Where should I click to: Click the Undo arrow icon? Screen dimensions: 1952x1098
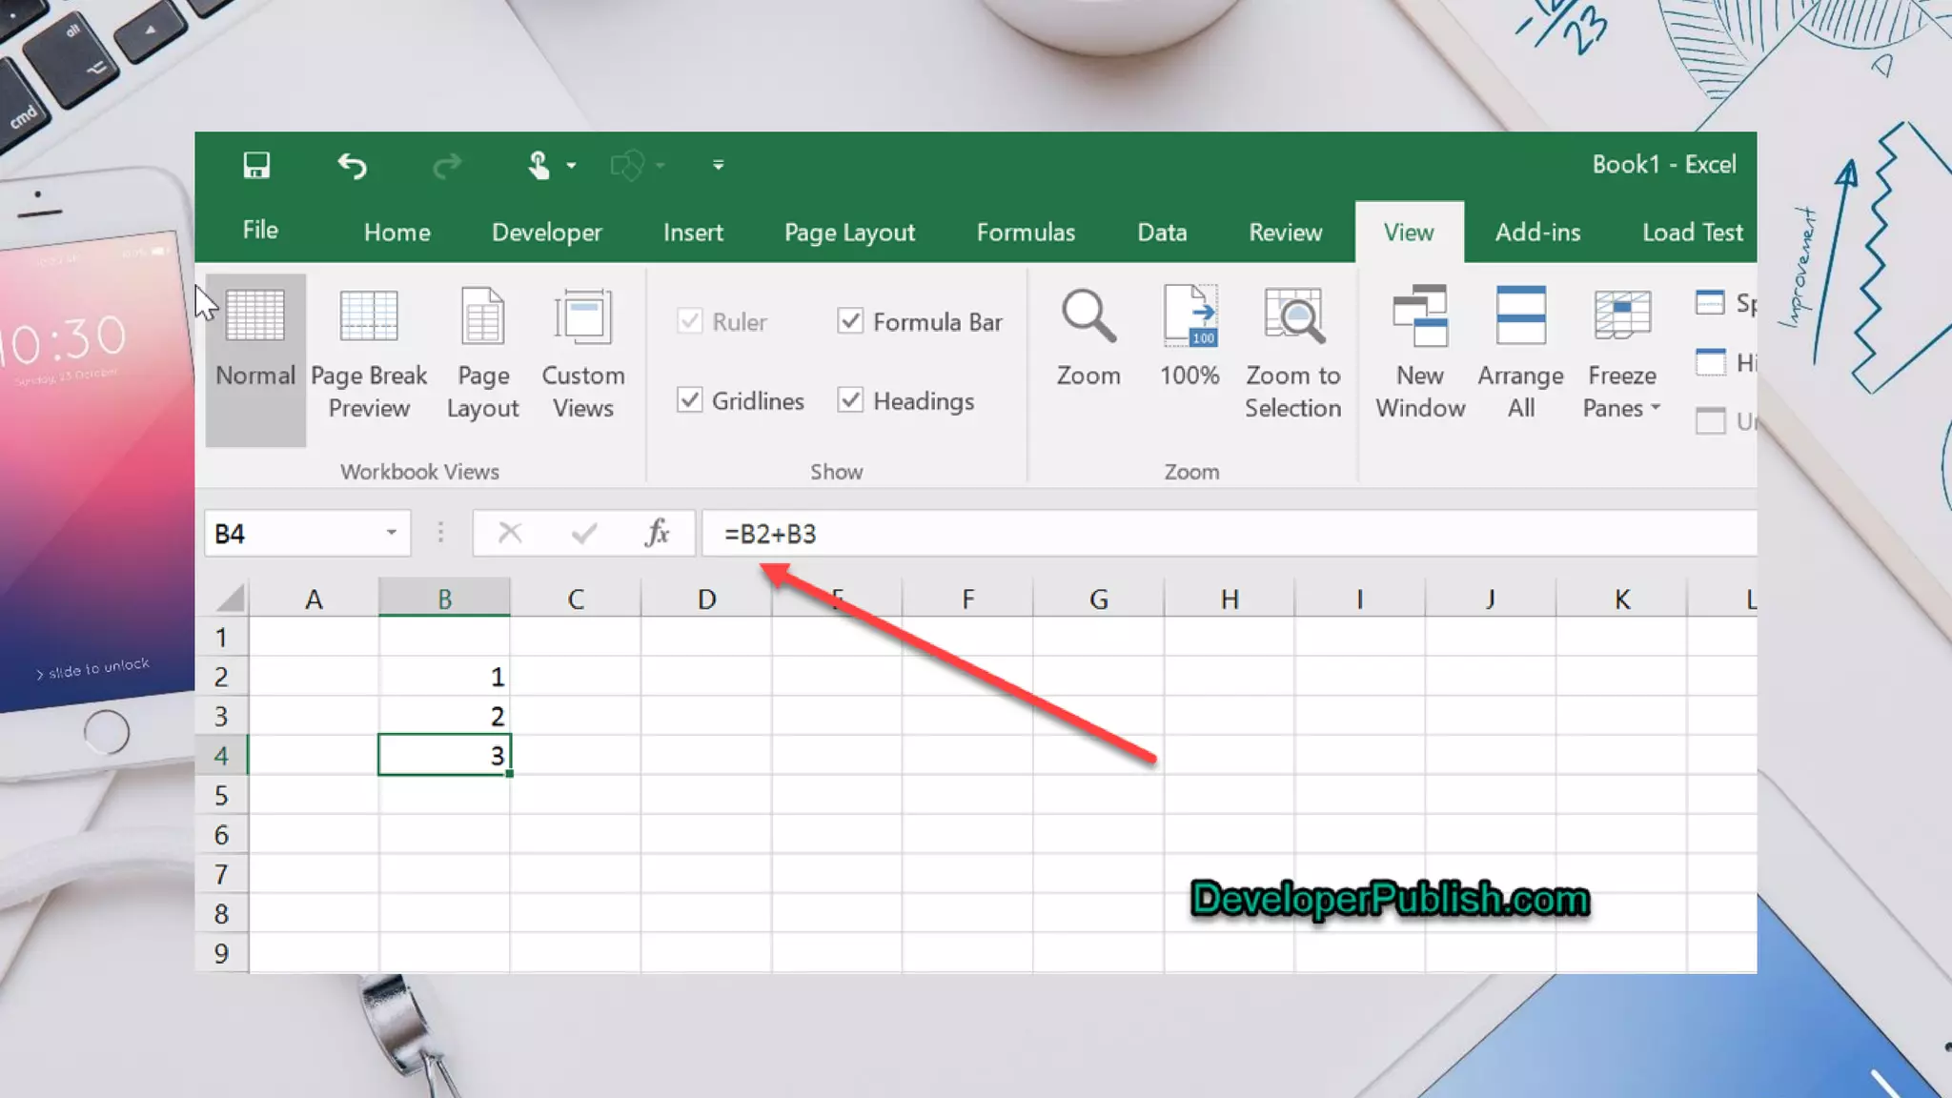coord(352,167)
